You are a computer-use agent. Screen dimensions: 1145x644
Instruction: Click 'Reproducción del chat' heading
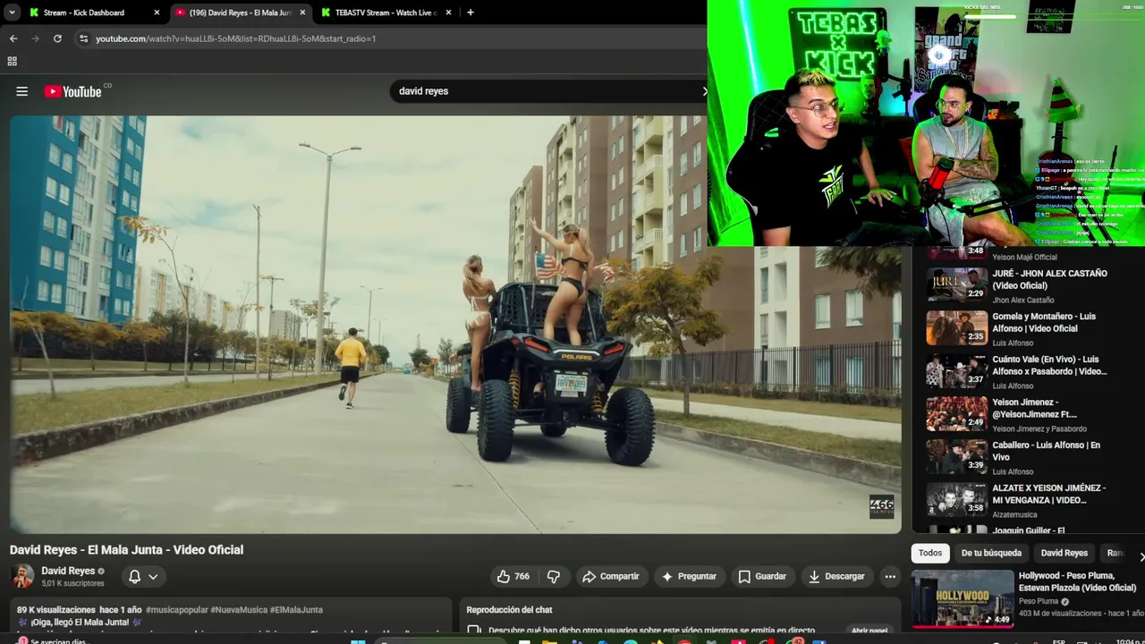[x=509, y=610]
